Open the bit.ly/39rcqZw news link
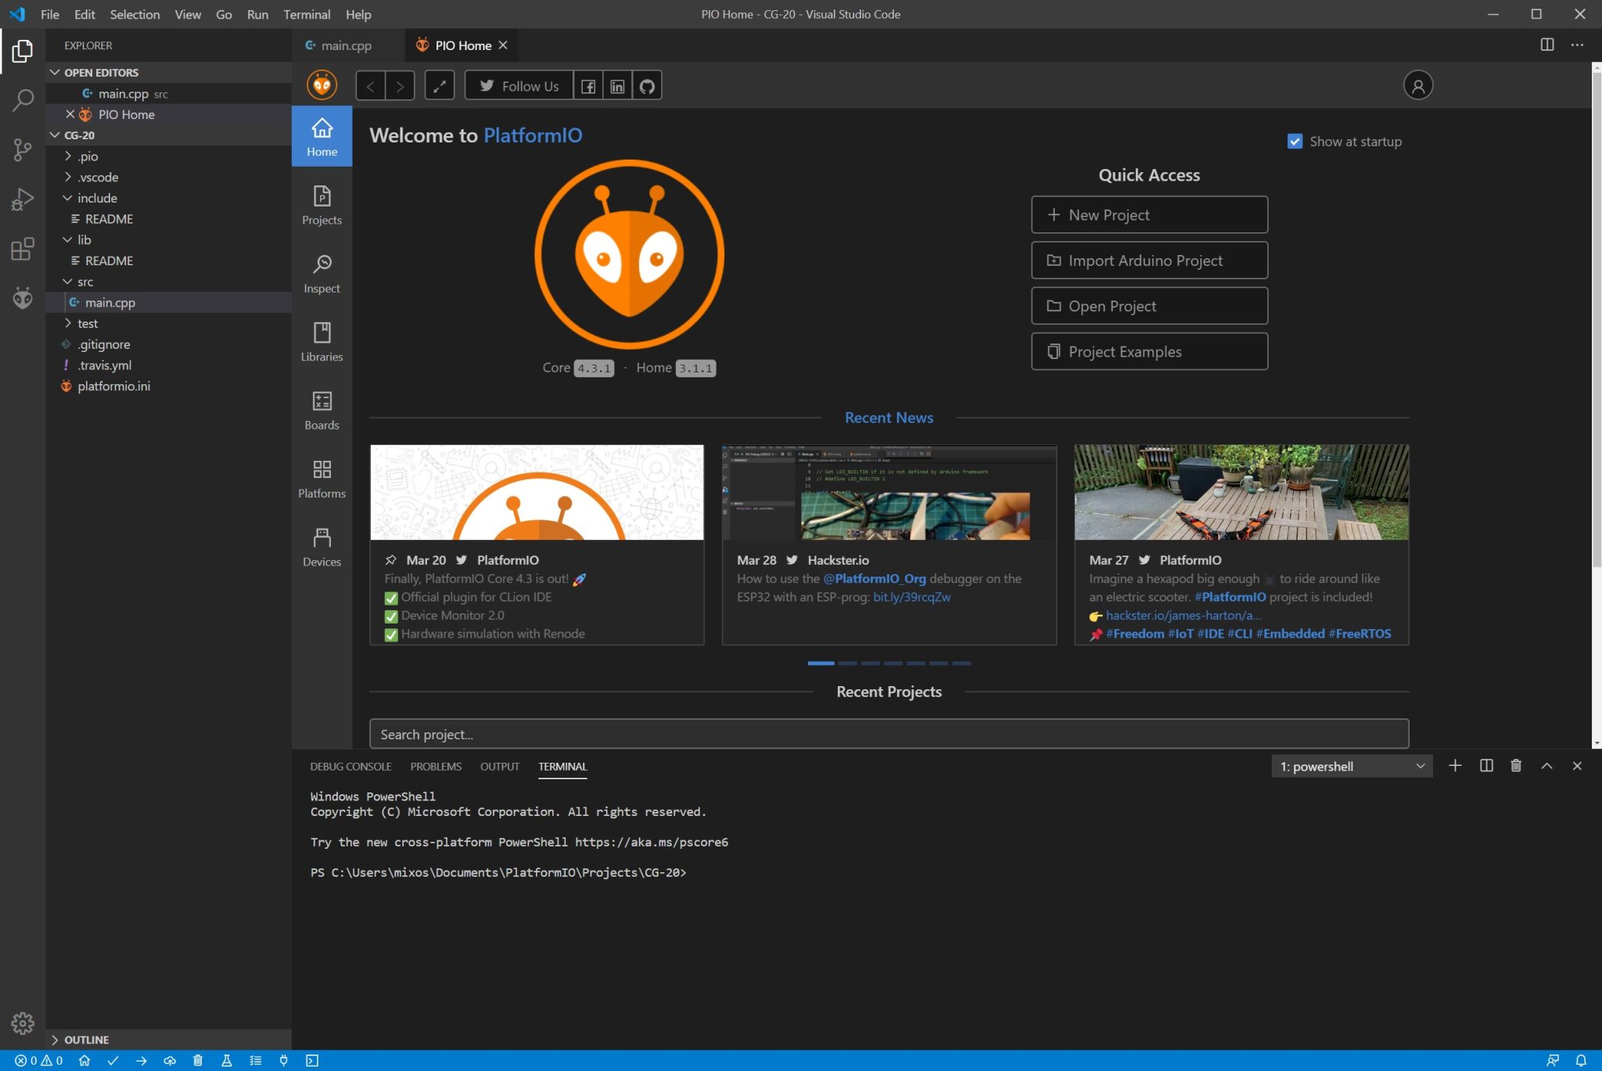This screenshot has height=1071, width=1602. [911, 597]
